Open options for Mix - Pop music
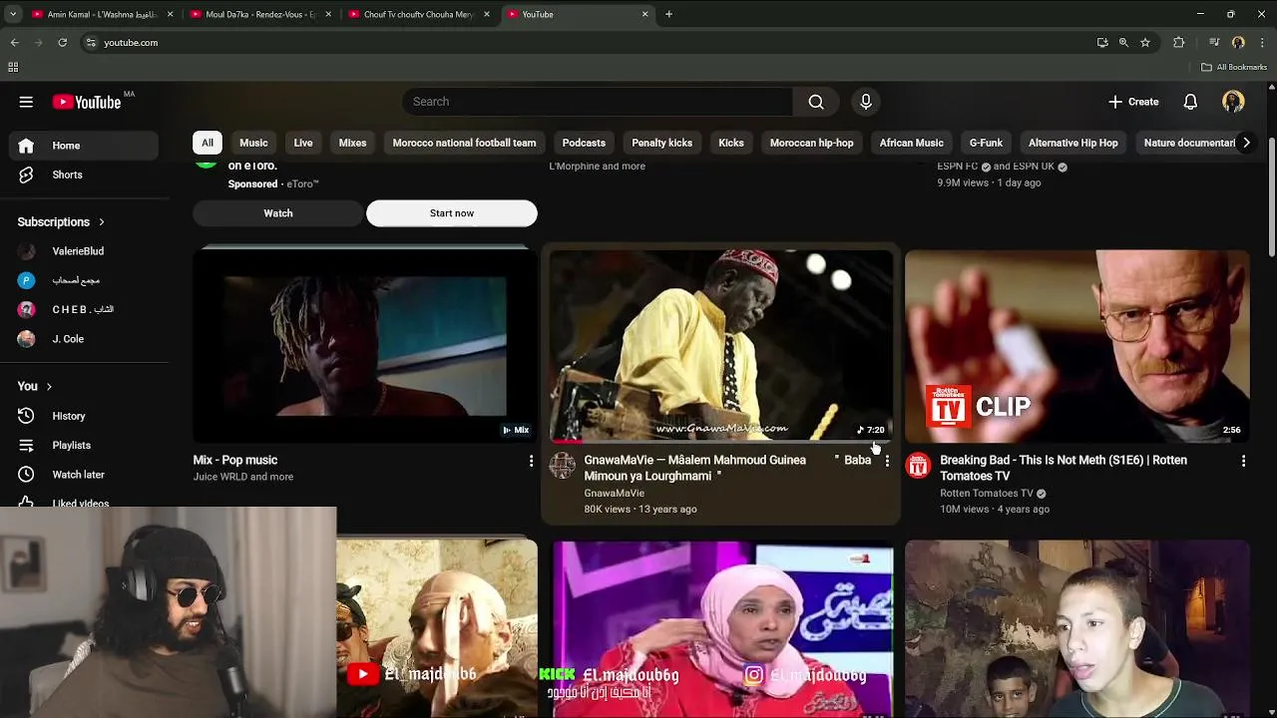The height and width of the screenshot is (718, 1277). (x=531, y=461)
